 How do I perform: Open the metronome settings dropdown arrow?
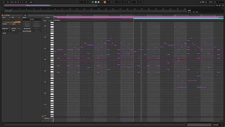(28, 2)
